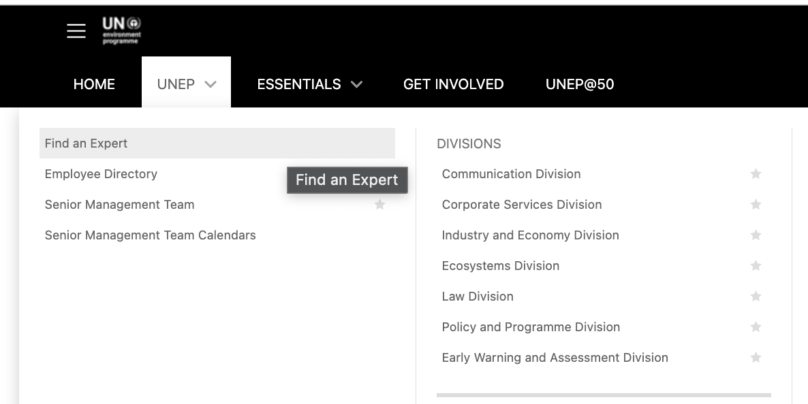The width and height of the screenshot is (808, 404).
Task: Click the DIVISIONS section heading
Action: click(x=469, y=144)
